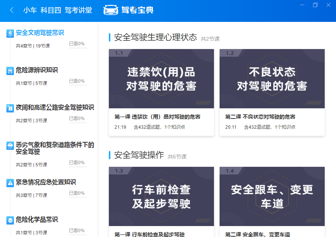Click the 安全文明驾驶常识 chapter icon
Viewport: 336px width, 237px height.
(10, 33)
